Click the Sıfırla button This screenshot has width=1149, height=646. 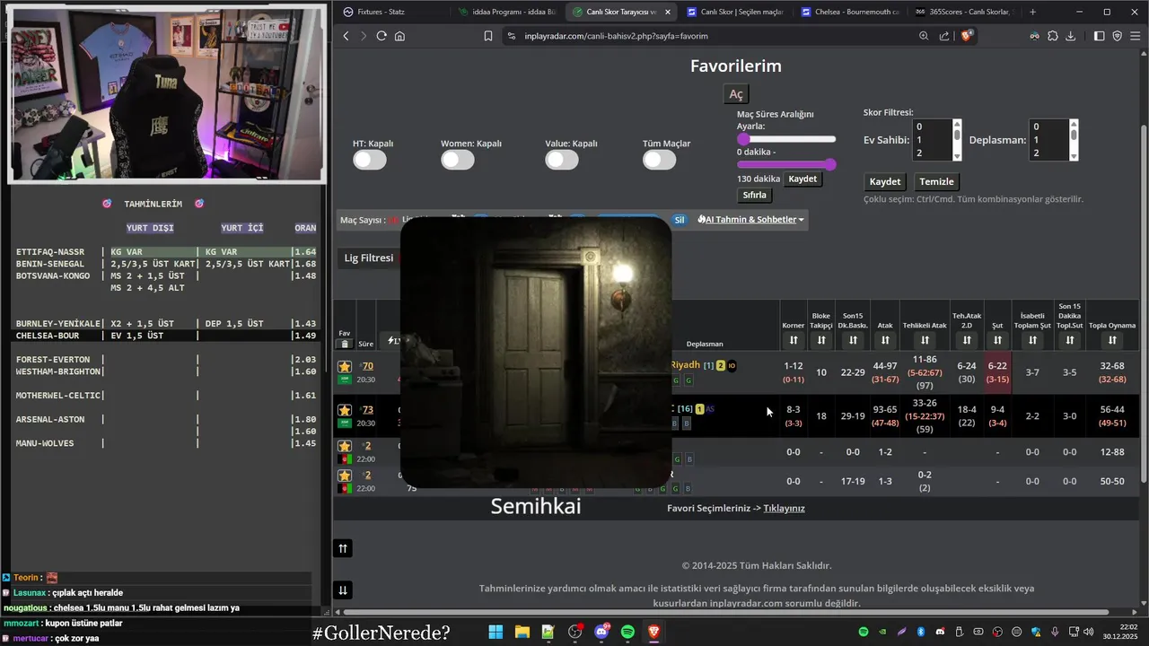click(x=755, y=195)
